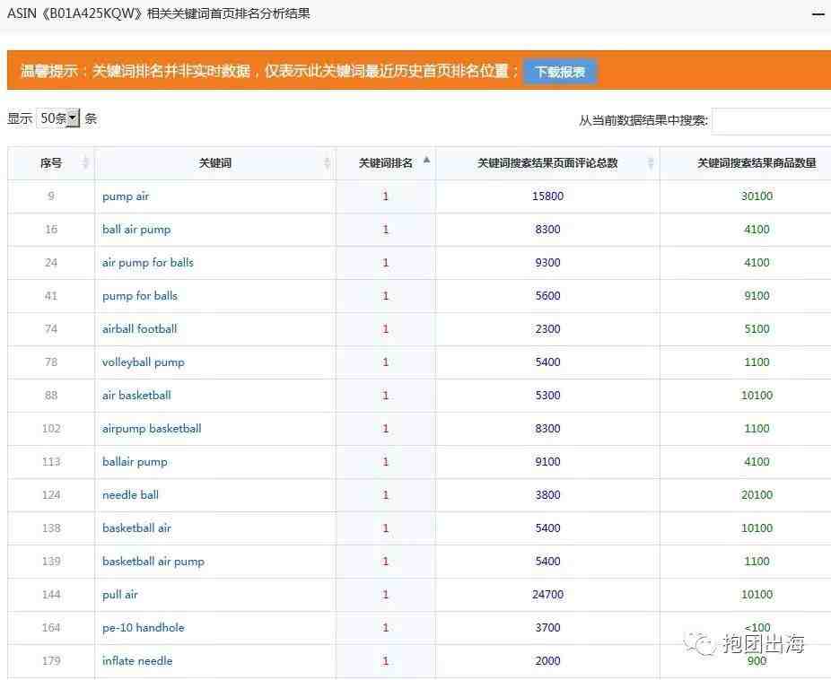The height and width of the screenshot is (680, 831).
Task: Select review count 9300 in air pump for balls row
Action: 547,263
